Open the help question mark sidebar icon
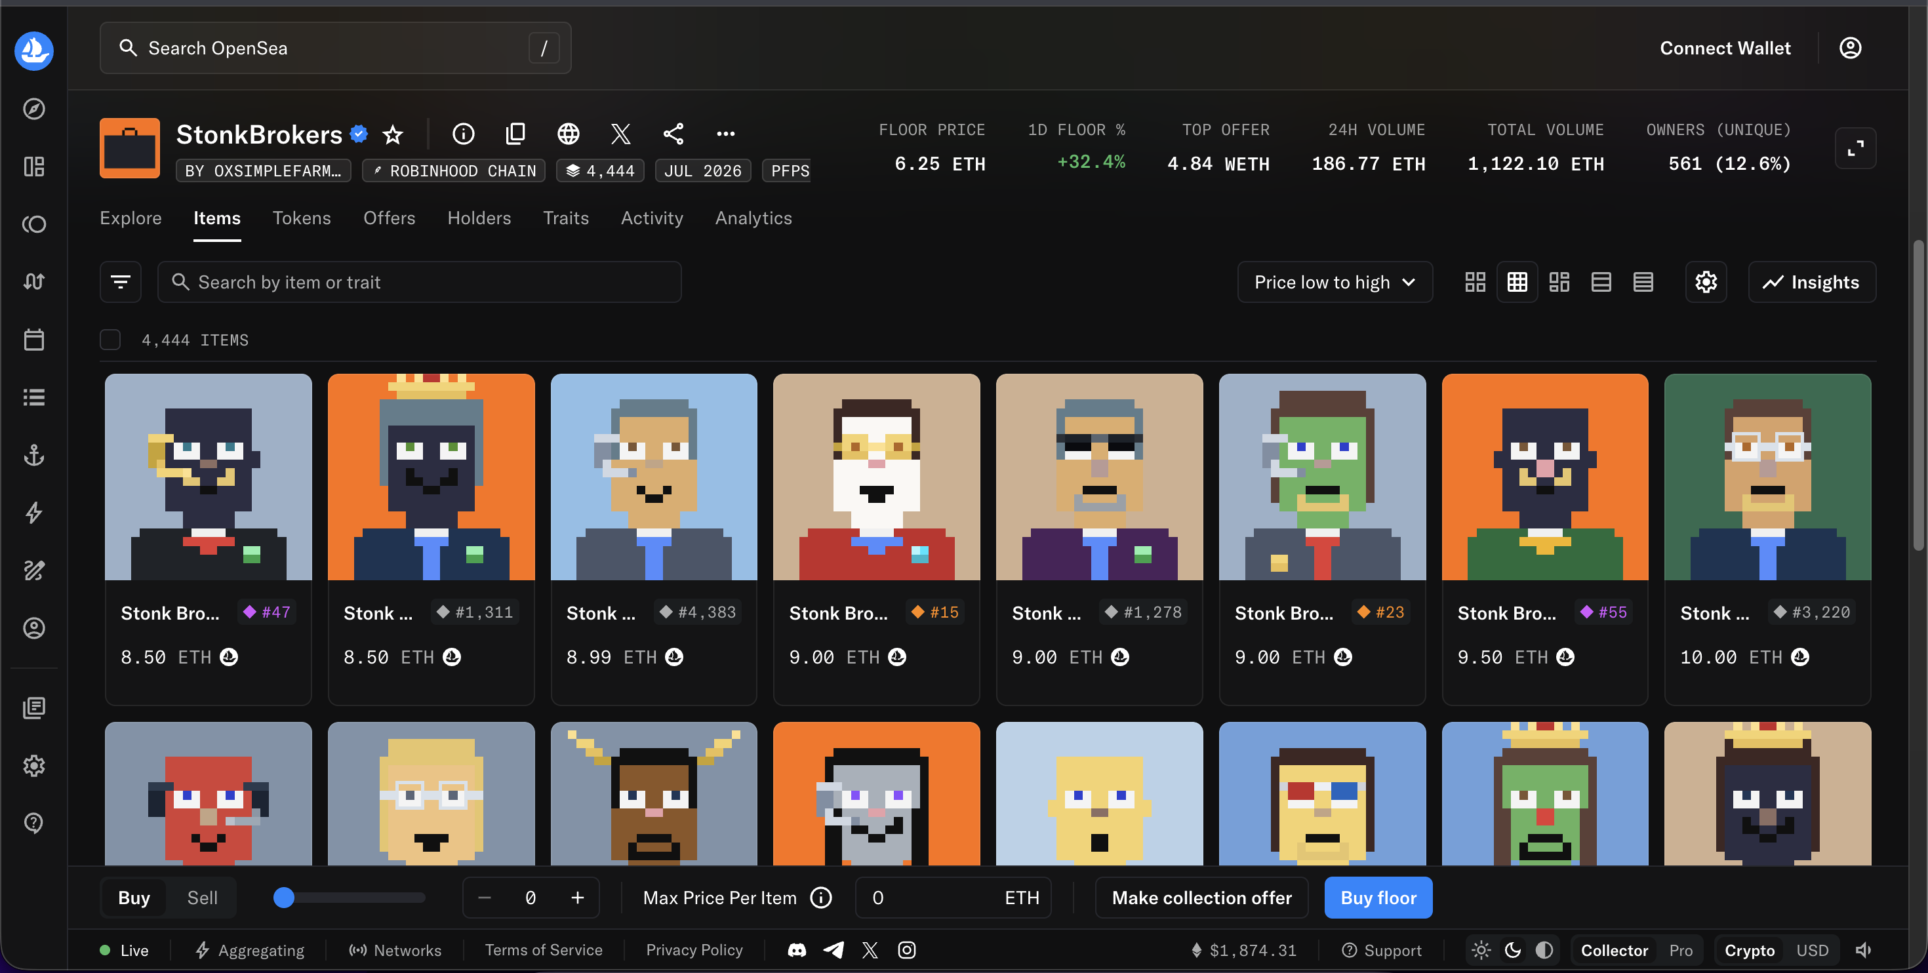1928x973 pixels. coord(33,823)
